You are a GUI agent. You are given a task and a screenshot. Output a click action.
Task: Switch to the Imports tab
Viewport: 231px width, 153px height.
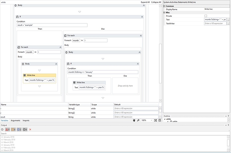pyautogui.click(x=26, y=121)
